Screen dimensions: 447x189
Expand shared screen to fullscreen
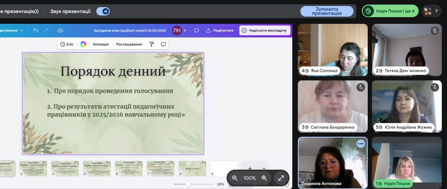tap(281, 178)
